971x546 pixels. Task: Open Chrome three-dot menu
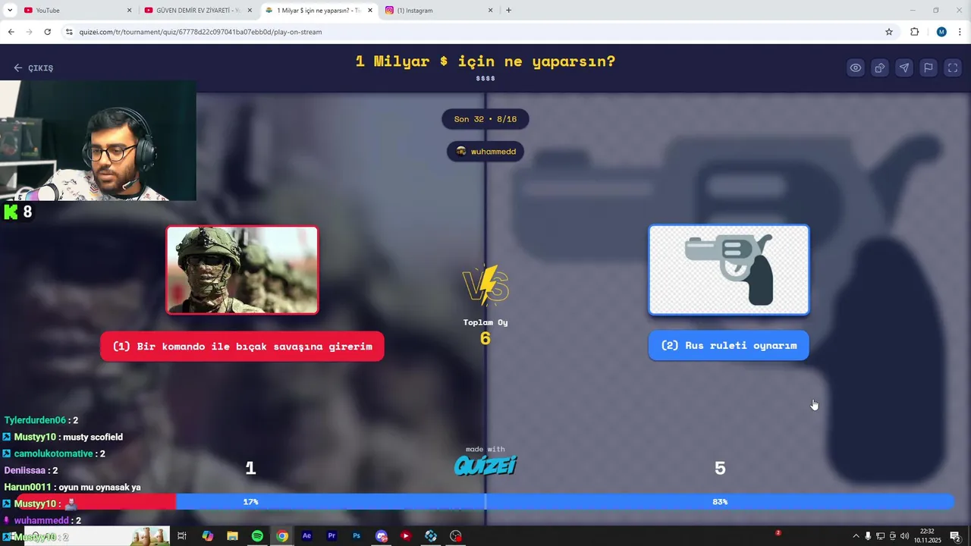click(x=960, y=32)
